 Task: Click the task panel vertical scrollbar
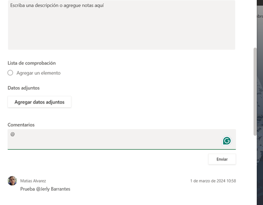tap(255, 92)
